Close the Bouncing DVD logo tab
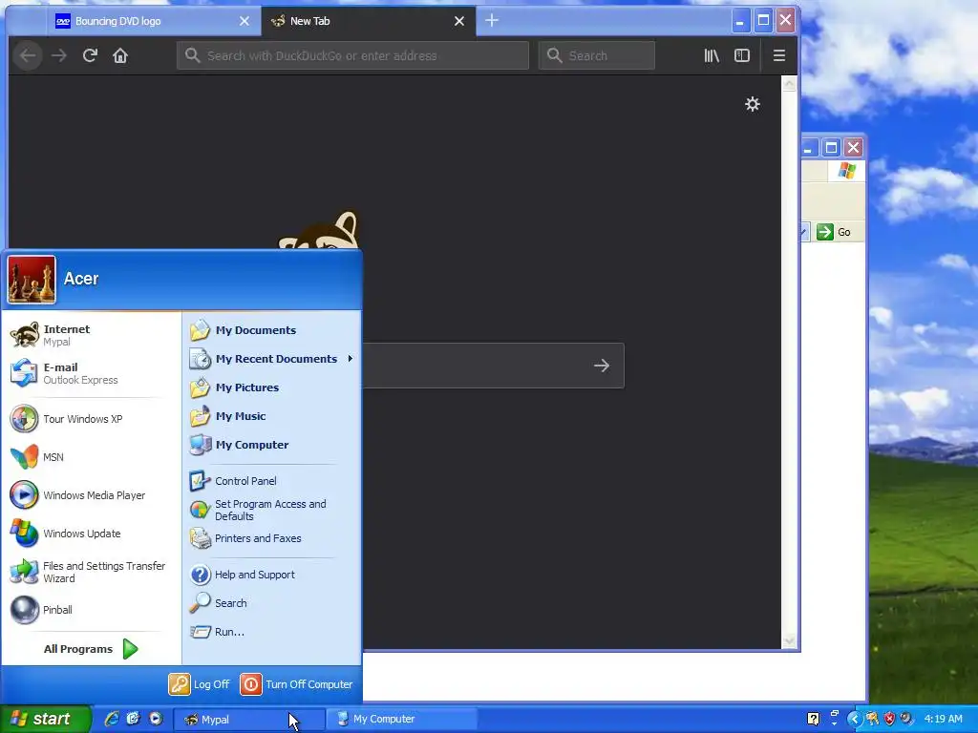 (x=244, y=21)
